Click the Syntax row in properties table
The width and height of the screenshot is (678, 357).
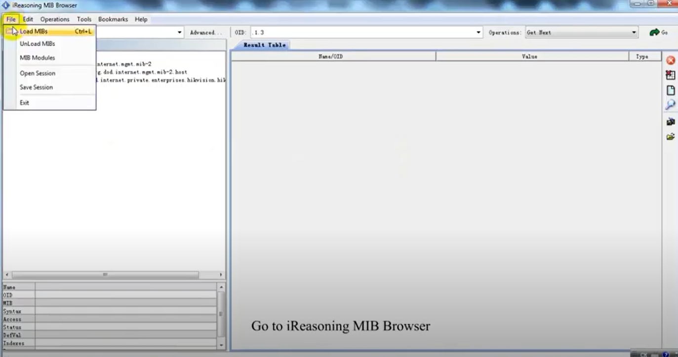pos(110,311)
